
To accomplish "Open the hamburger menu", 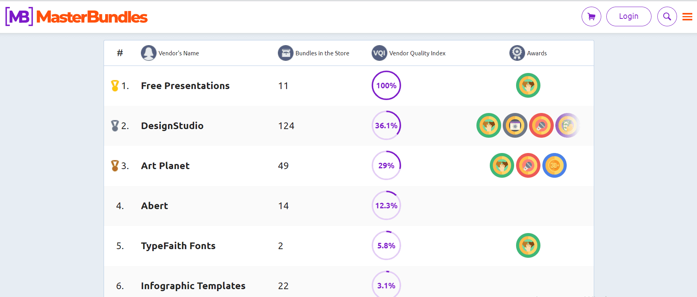I will pos(687,16).
